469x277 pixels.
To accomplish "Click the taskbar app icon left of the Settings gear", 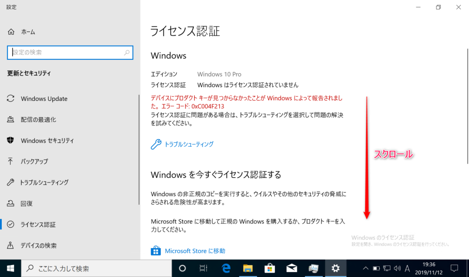I will pyautogui.click(x=313, y=268).
